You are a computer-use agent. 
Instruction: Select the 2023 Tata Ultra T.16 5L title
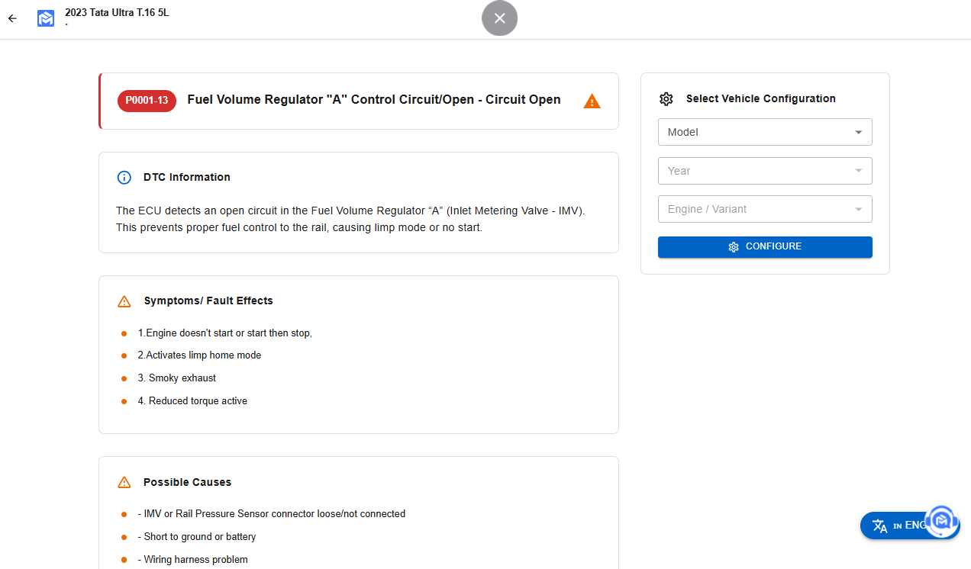point(117,12)
